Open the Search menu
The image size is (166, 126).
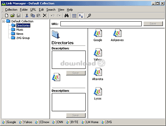(51, 10)
